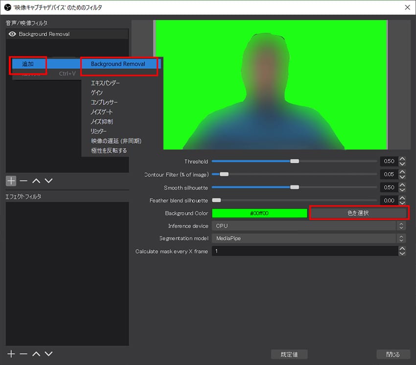Select Background Removal from the submenu

tap(118, 64)
